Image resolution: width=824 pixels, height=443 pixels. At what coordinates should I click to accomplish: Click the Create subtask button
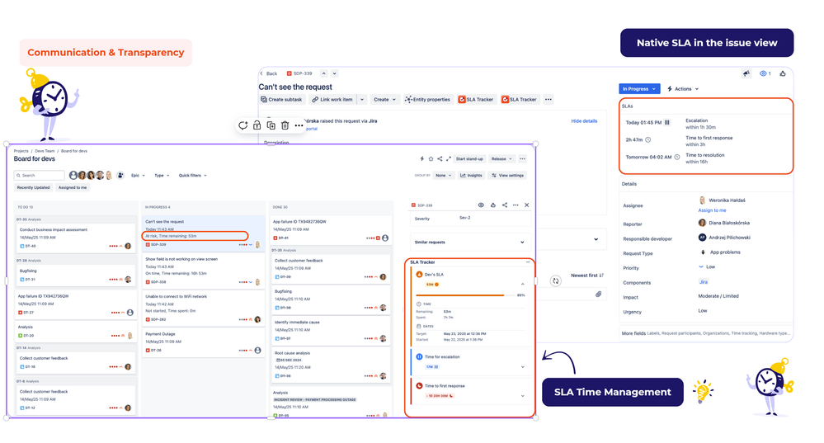tap(281, 99)
